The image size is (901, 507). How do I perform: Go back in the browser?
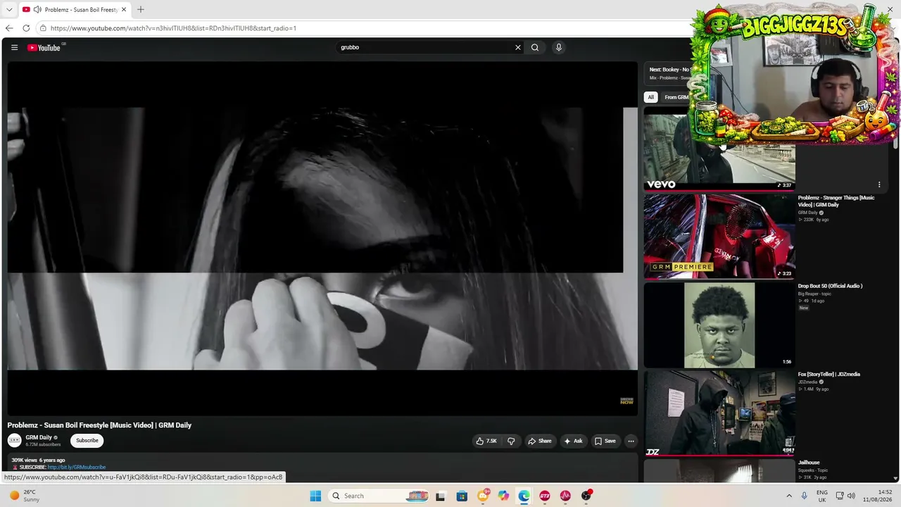click(x=9, y=28)
